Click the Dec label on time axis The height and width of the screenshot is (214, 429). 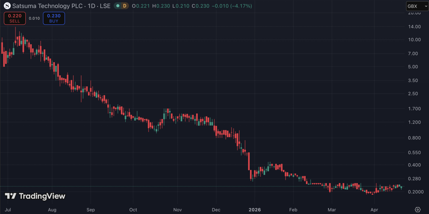point(216,210)
